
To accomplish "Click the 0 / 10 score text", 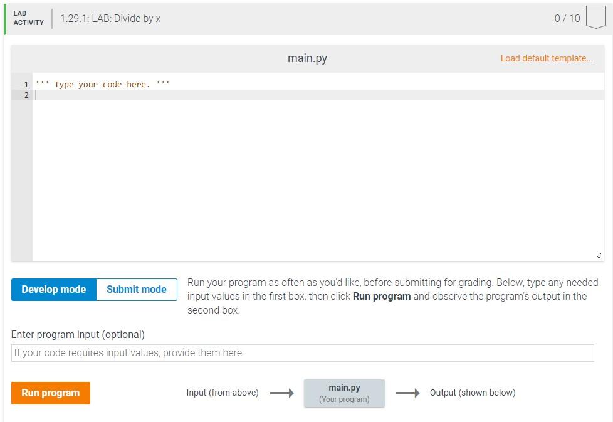I will (x=567, y=18).
